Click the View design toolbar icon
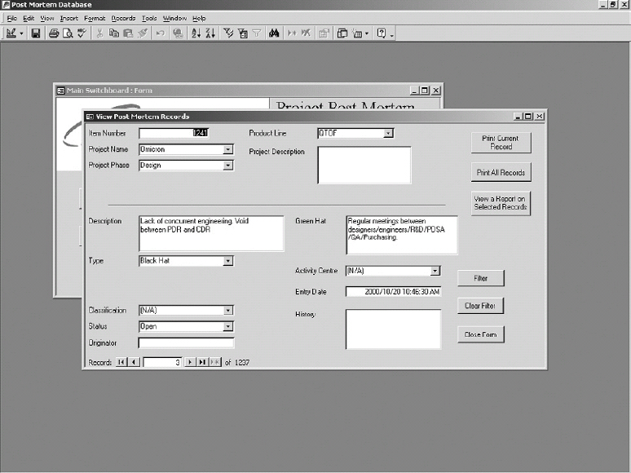The image size is (631, 473). [11, 33]
